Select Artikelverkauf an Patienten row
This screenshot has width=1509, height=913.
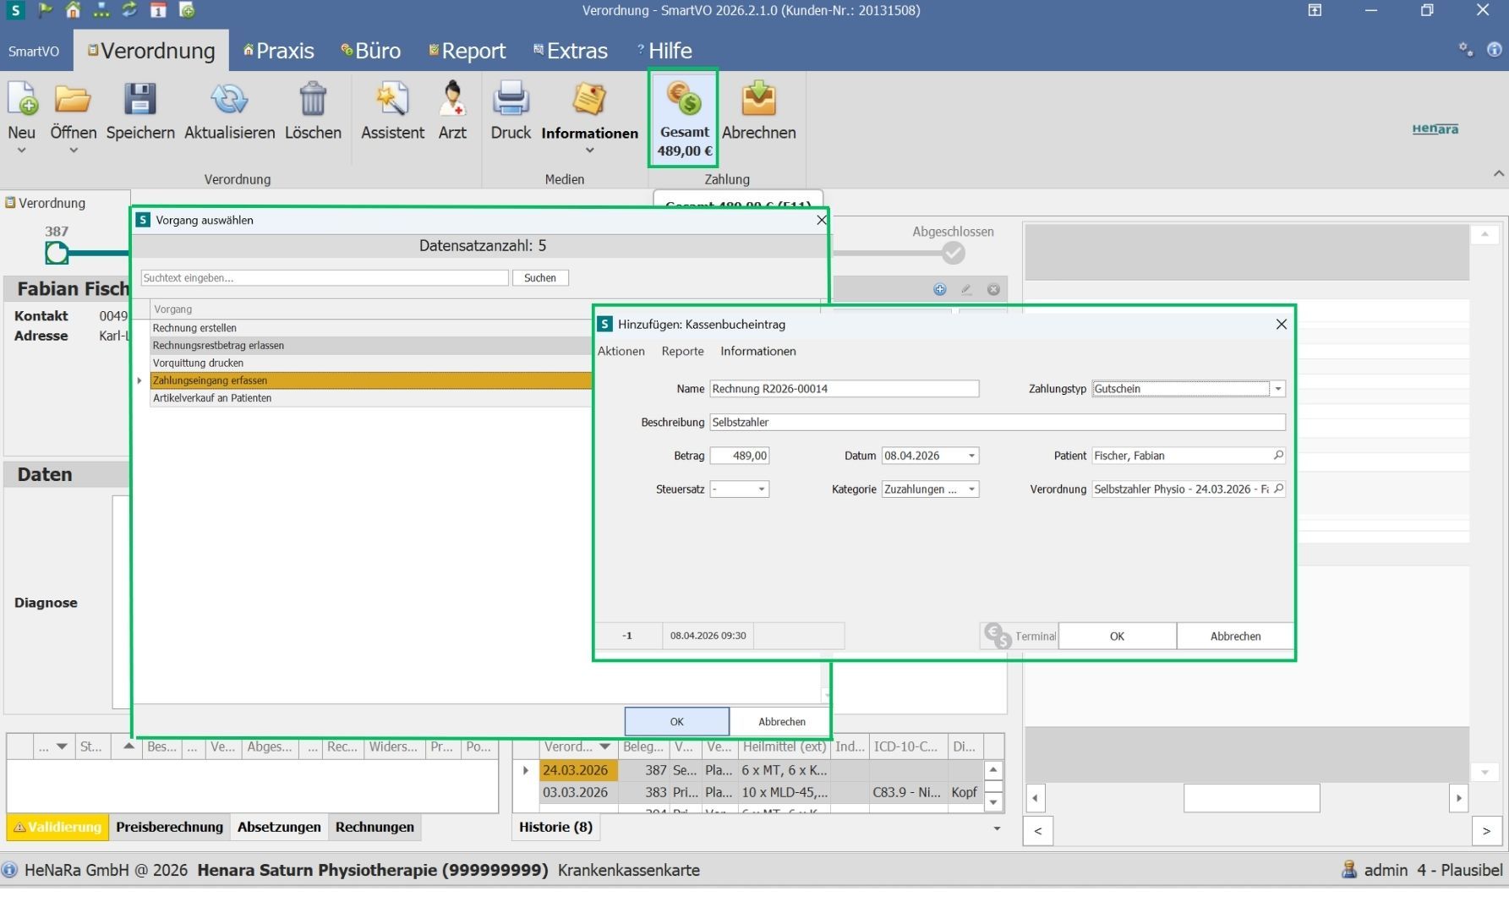(371, 398)
